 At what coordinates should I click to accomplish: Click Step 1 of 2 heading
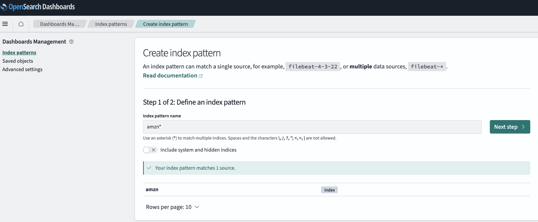194,102
